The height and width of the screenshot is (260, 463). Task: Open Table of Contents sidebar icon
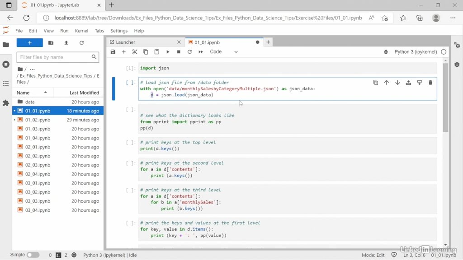coord(6,84)
